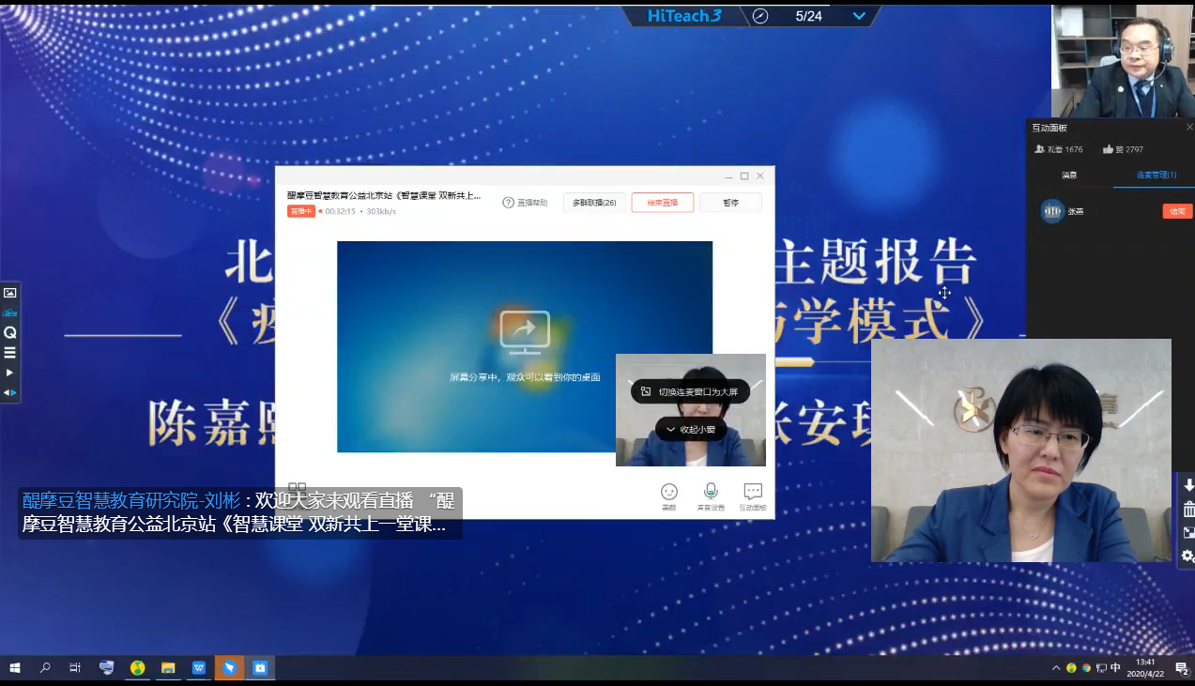Expand the HiTeach page dropdown chevron
The width and height of the screenshot is (1195, 686).
858,16
